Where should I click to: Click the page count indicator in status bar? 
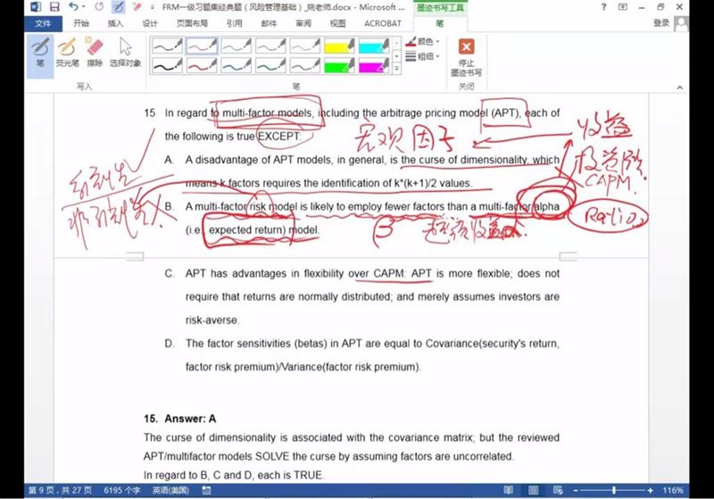click(x=55, y=490)
